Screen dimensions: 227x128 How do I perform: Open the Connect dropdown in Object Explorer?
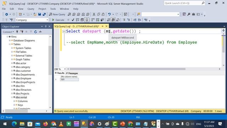point(8,32)
